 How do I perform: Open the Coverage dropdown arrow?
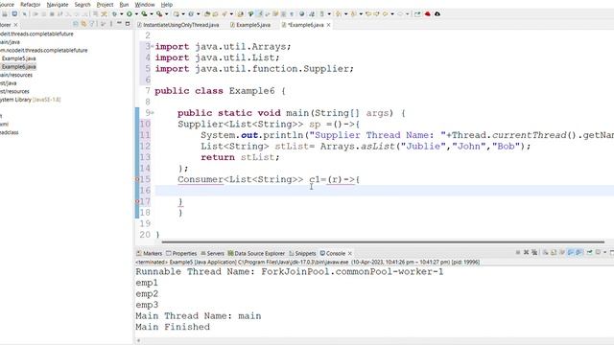152,13
